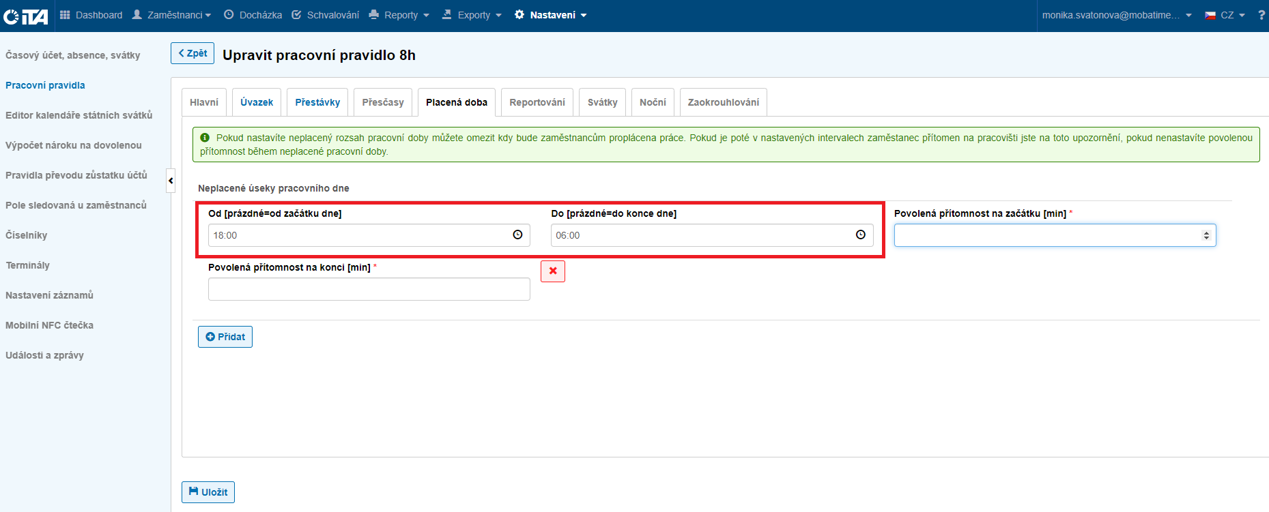Delete unpaid interval with red X button
1269x512 pixels.
click(x=552, y=271)
